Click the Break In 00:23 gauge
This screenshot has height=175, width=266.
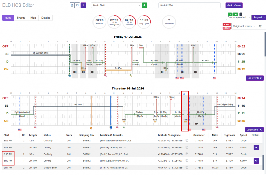99,22
